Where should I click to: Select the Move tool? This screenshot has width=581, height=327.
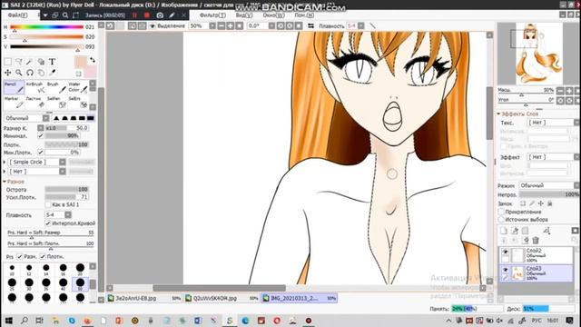pyautogui.click(x=8, y=73)
